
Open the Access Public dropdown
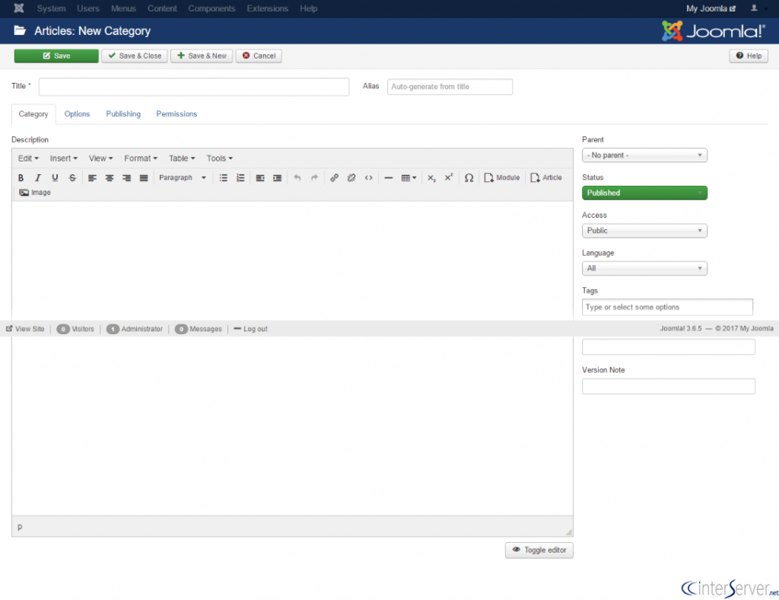pyautogui.click(x=644, y=231)
